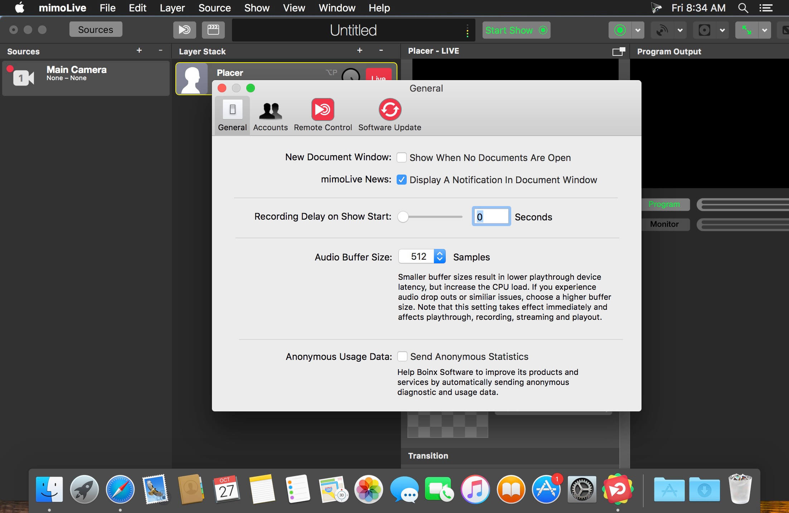Image resolution: width=789 pixels, height=513 pixels.
Task: Enable Show When No Documents Are Open
Action: (401, 157)
